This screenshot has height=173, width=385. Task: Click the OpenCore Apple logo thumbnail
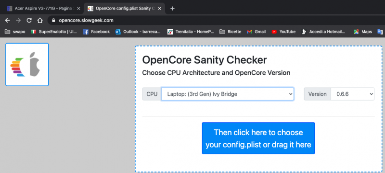[x=27, y=65]
